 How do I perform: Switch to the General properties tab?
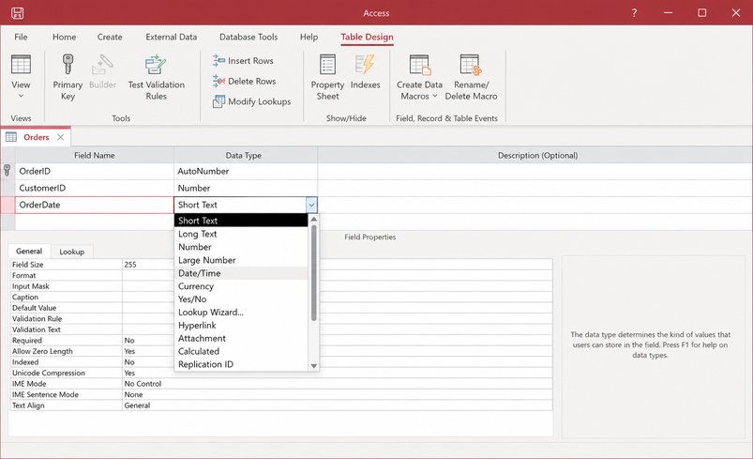pyautogui.click(x=29, y=251)
